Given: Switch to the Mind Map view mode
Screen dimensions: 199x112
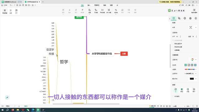Looking at the screenshot, I should pyautogui.click(x=5, y=11).
